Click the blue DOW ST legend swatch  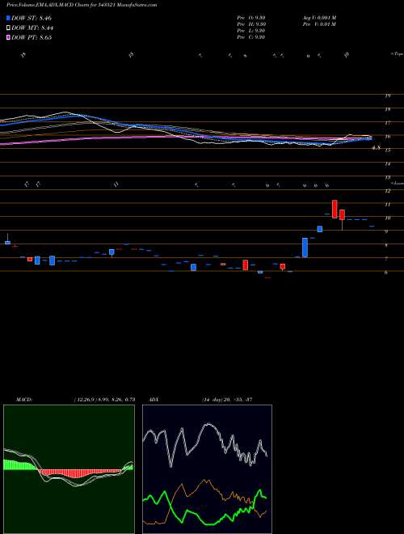8,18
